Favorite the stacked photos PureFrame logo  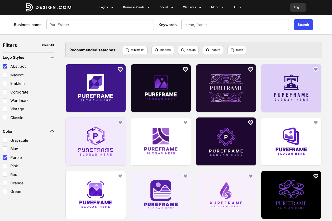point(316,122)
